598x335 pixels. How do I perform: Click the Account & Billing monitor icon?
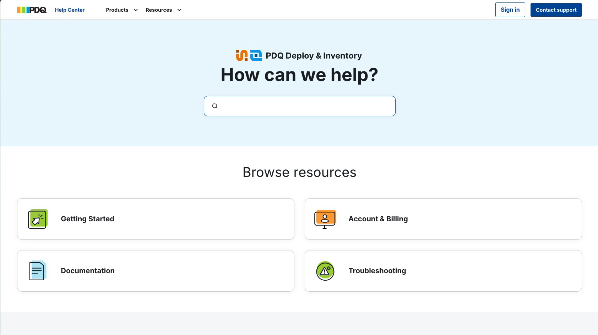(325, 219)
